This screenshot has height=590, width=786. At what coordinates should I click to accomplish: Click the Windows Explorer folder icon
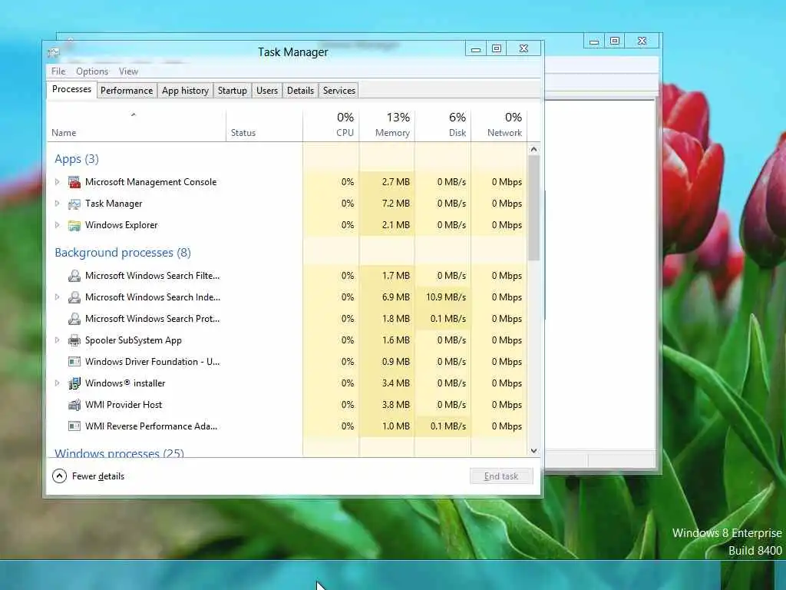(74, 225)
